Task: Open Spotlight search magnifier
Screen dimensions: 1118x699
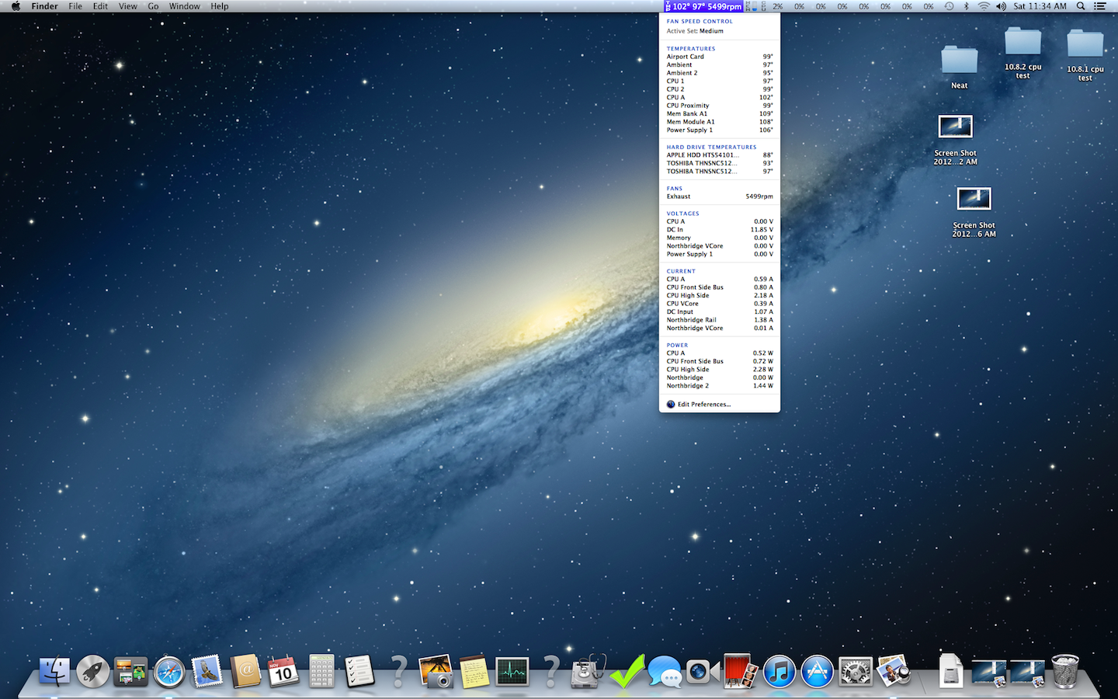Action: tap(1081, 6)
